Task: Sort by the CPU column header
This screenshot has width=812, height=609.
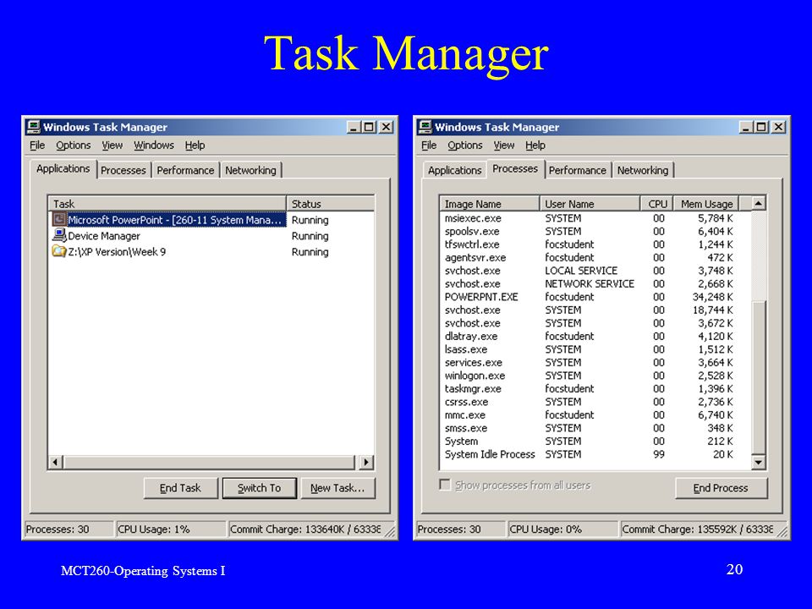Action: click(657, 204)
